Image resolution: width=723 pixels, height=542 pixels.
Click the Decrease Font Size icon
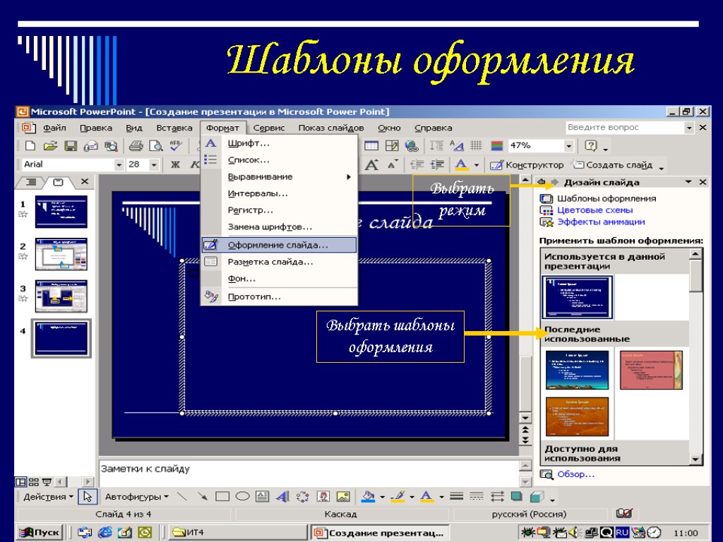(x=393, y=164)
